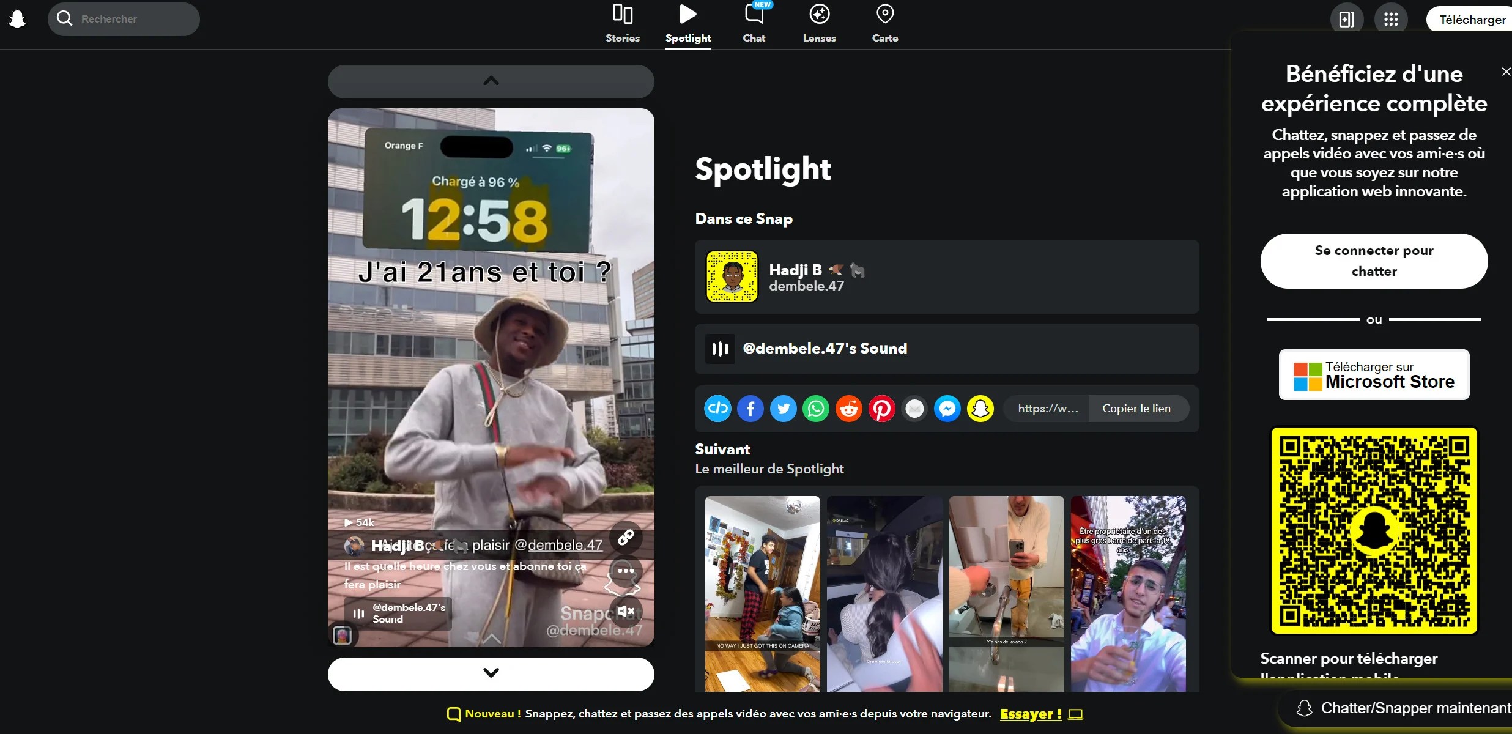Open the apps grid icon at top right
Screen dimensions: 1512x734
point(1392,18)
